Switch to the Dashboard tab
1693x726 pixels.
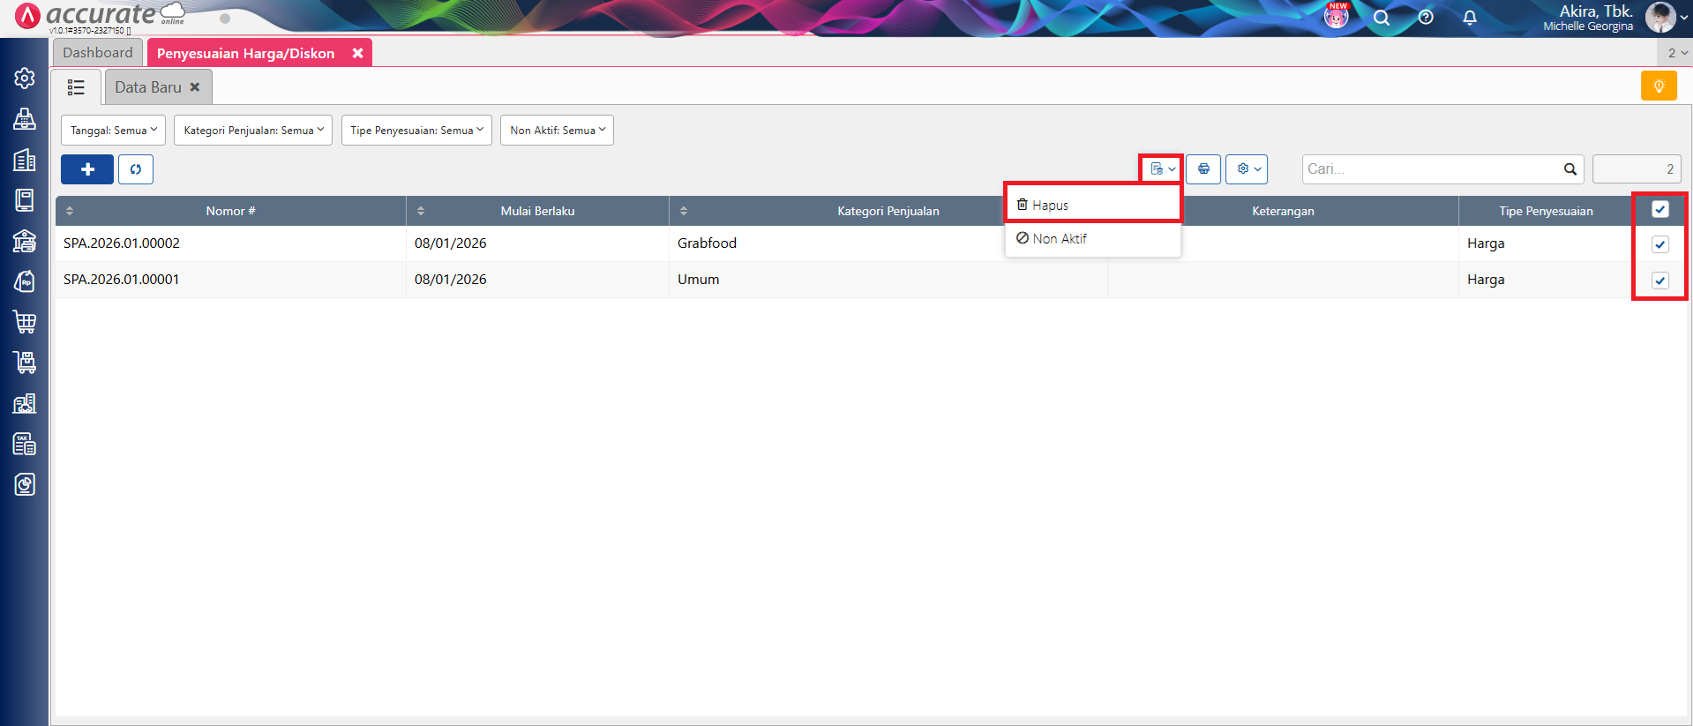[98, 53]
